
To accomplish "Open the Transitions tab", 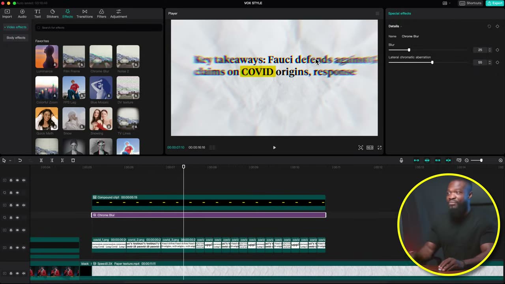I will pos(84,14).
